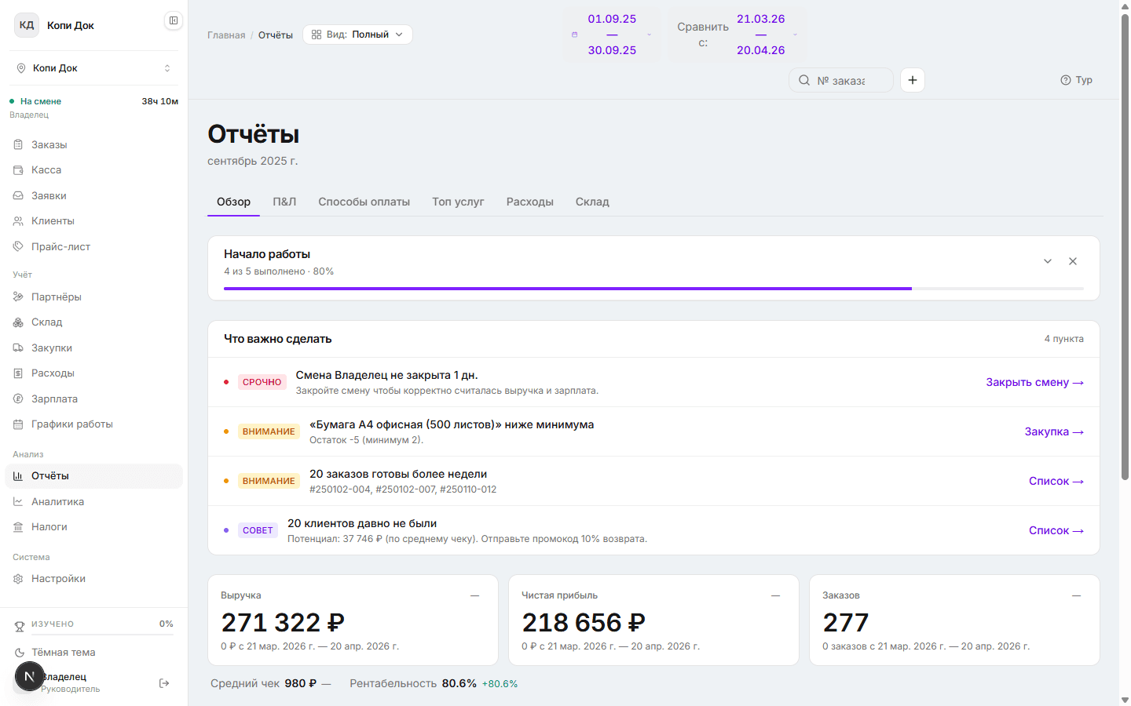Open the Способы оплаты tab
The image size is (1131, 706).
tap(364, 202)
